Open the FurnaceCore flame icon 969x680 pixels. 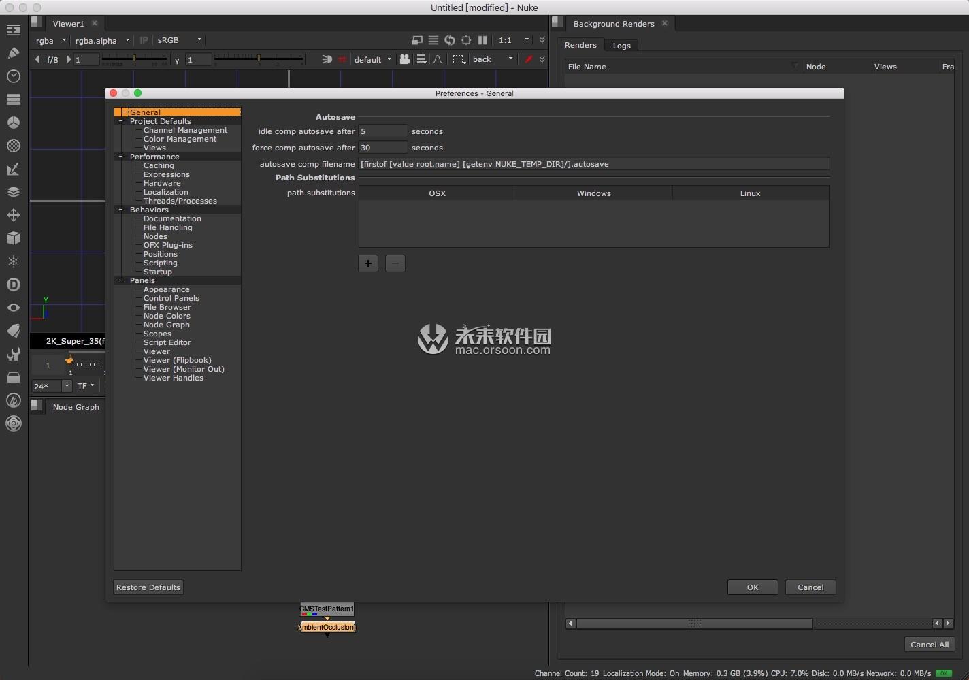point(13,400)
